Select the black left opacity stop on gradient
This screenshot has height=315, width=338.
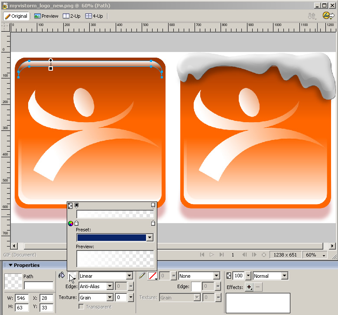tap(77, 205)
